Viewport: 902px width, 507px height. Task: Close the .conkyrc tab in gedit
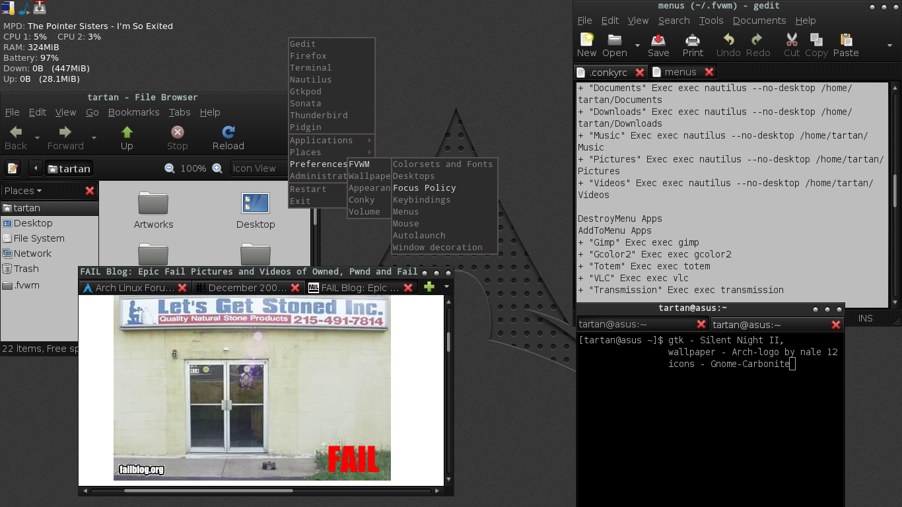coord(640,72)
